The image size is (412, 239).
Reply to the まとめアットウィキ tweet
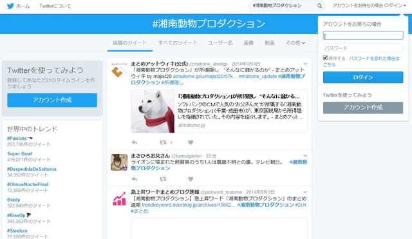(135, 142)
